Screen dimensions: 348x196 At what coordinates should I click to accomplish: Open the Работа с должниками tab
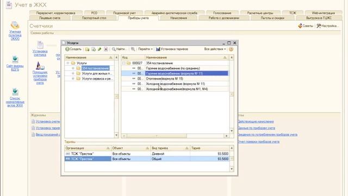[x=224, y=18]
